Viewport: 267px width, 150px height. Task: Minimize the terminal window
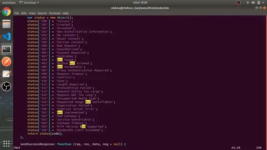pos(257,8)
